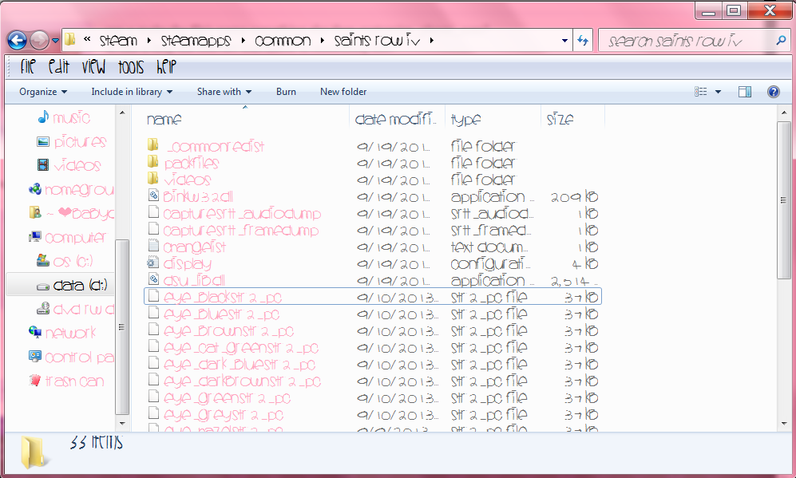Open address bar history dropdown

[564, 41]
